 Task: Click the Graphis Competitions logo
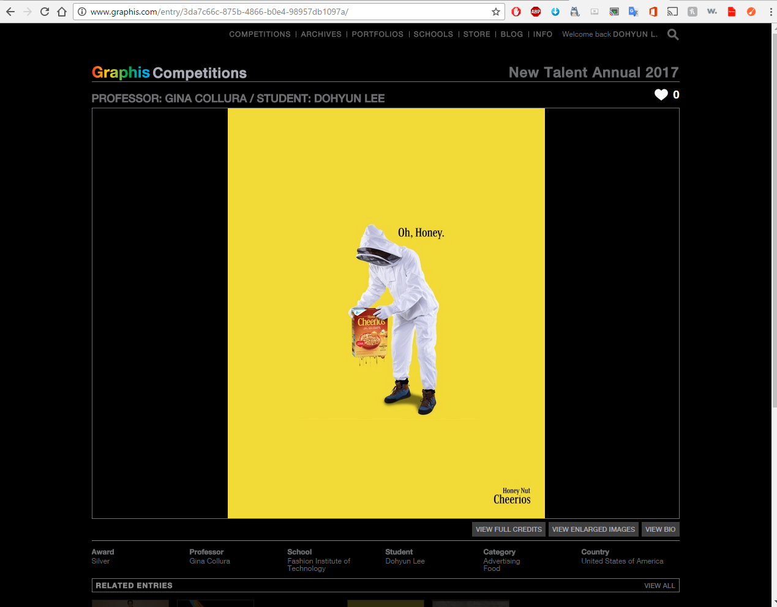[x=169, y=72]
